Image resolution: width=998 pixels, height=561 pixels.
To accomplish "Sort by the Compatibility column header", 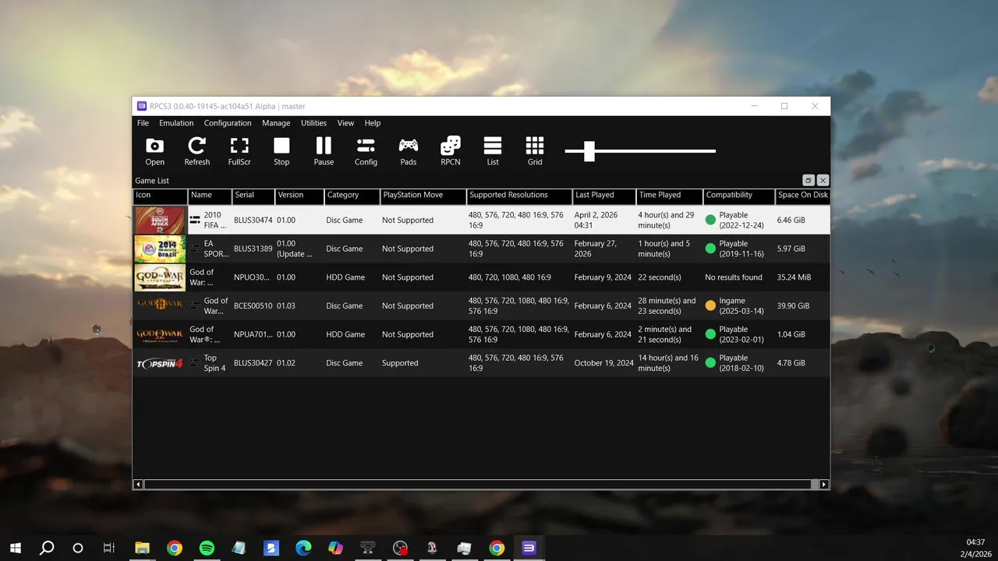I will (739, 196).
